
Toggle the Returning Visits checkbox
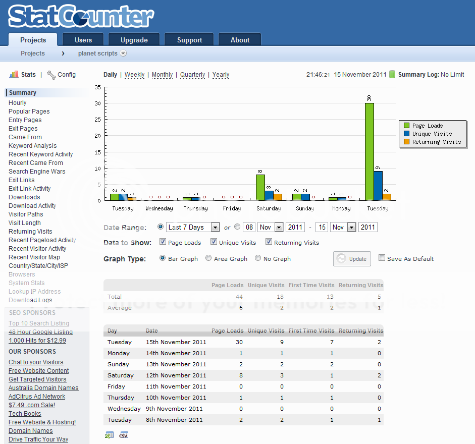click(x=269, y=241)
